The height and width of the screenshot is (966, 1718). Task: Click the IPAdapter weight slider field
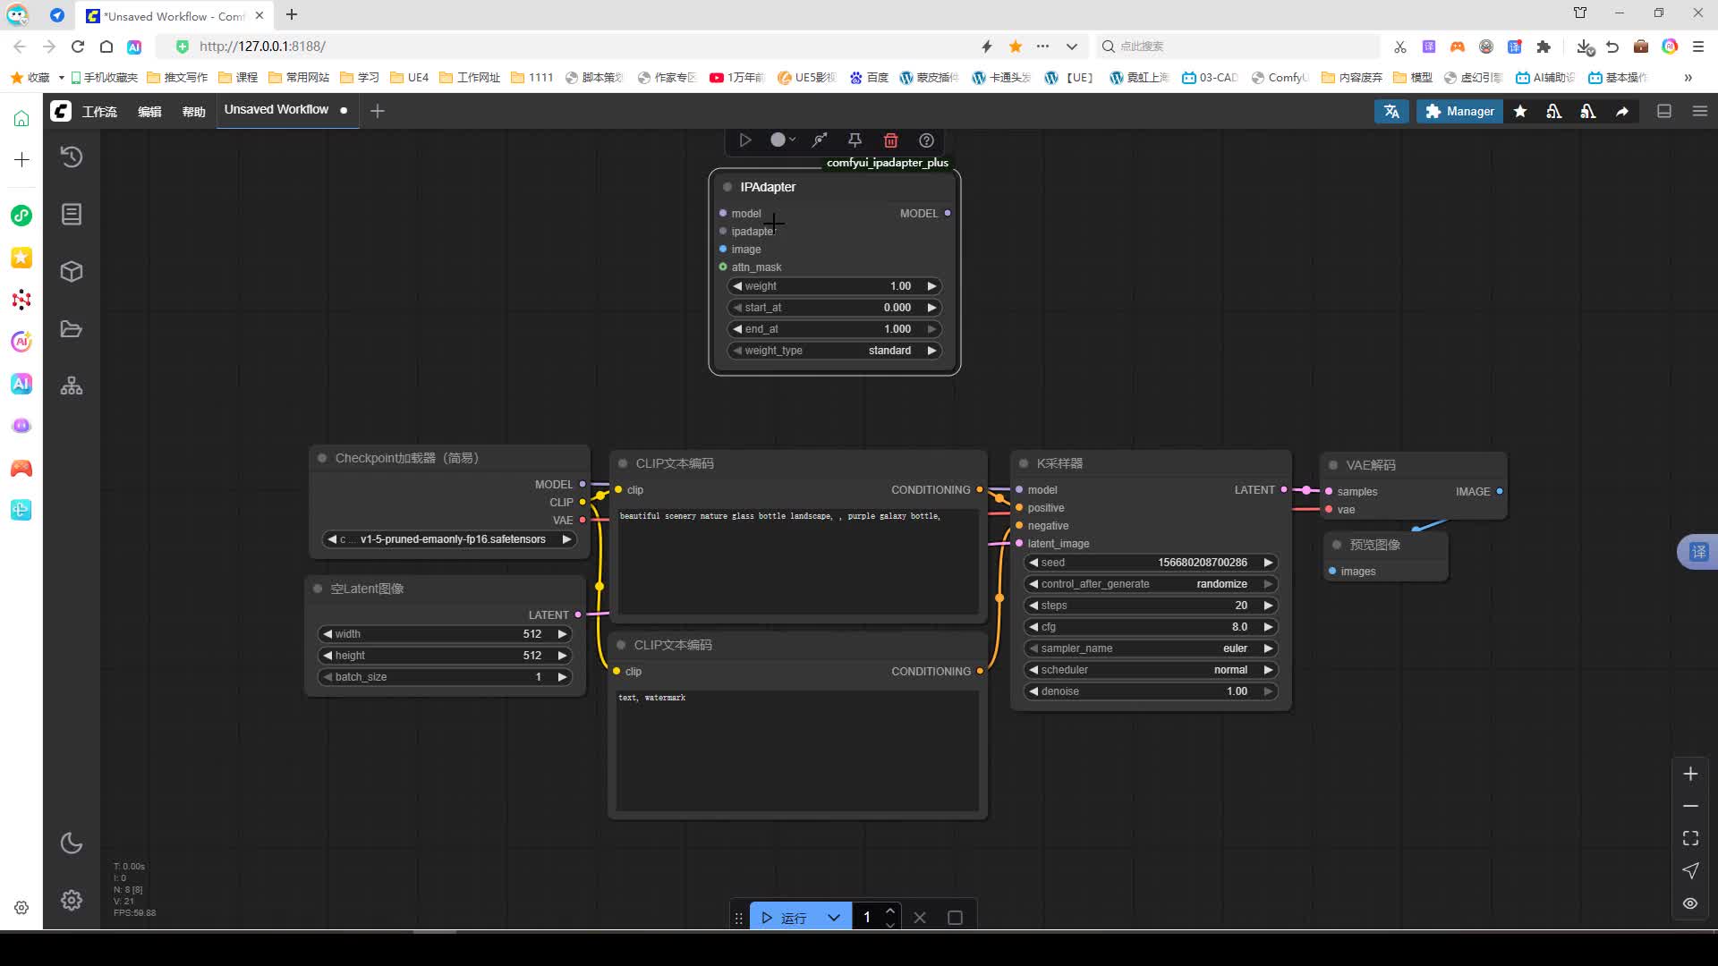point(834,286)
